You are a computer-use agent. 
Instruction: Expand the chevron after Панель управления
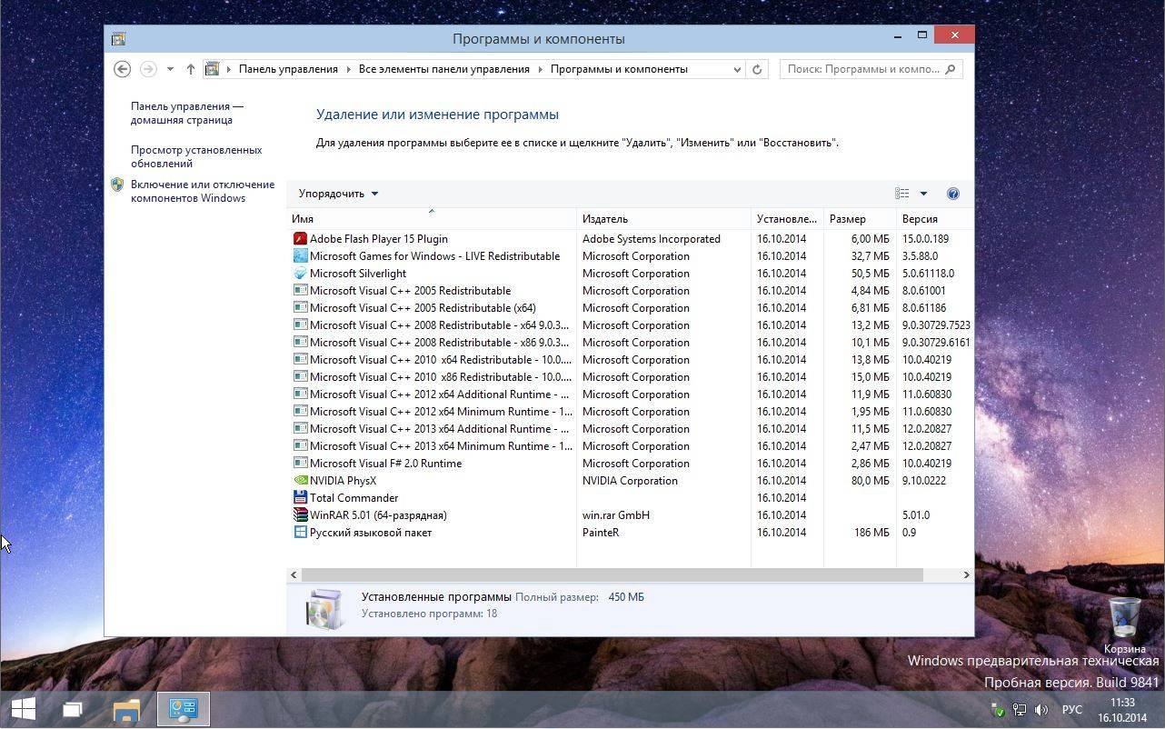[349, 69]
